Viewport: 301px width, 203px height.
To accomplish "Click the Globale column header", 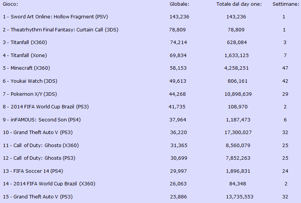I will pyautogui.click(x=179, y=4).
